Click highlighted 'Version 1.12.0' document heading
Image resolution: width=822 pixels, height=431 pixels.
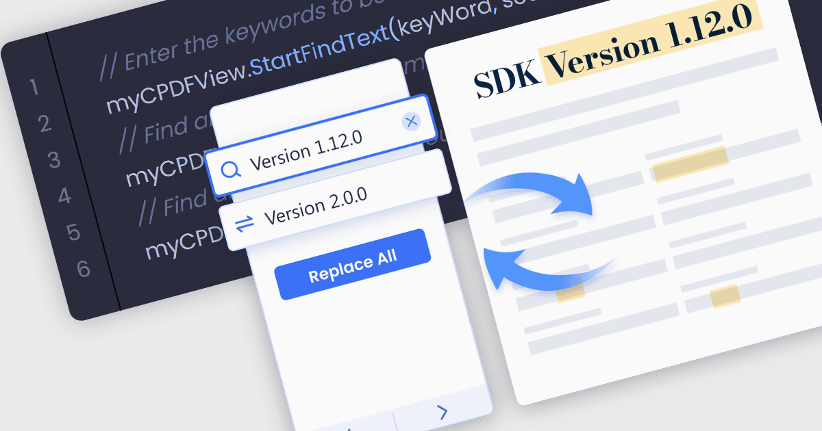tap(651, 41)
